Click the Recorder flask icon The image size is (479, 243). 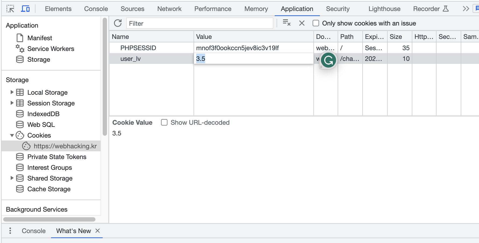446,9
